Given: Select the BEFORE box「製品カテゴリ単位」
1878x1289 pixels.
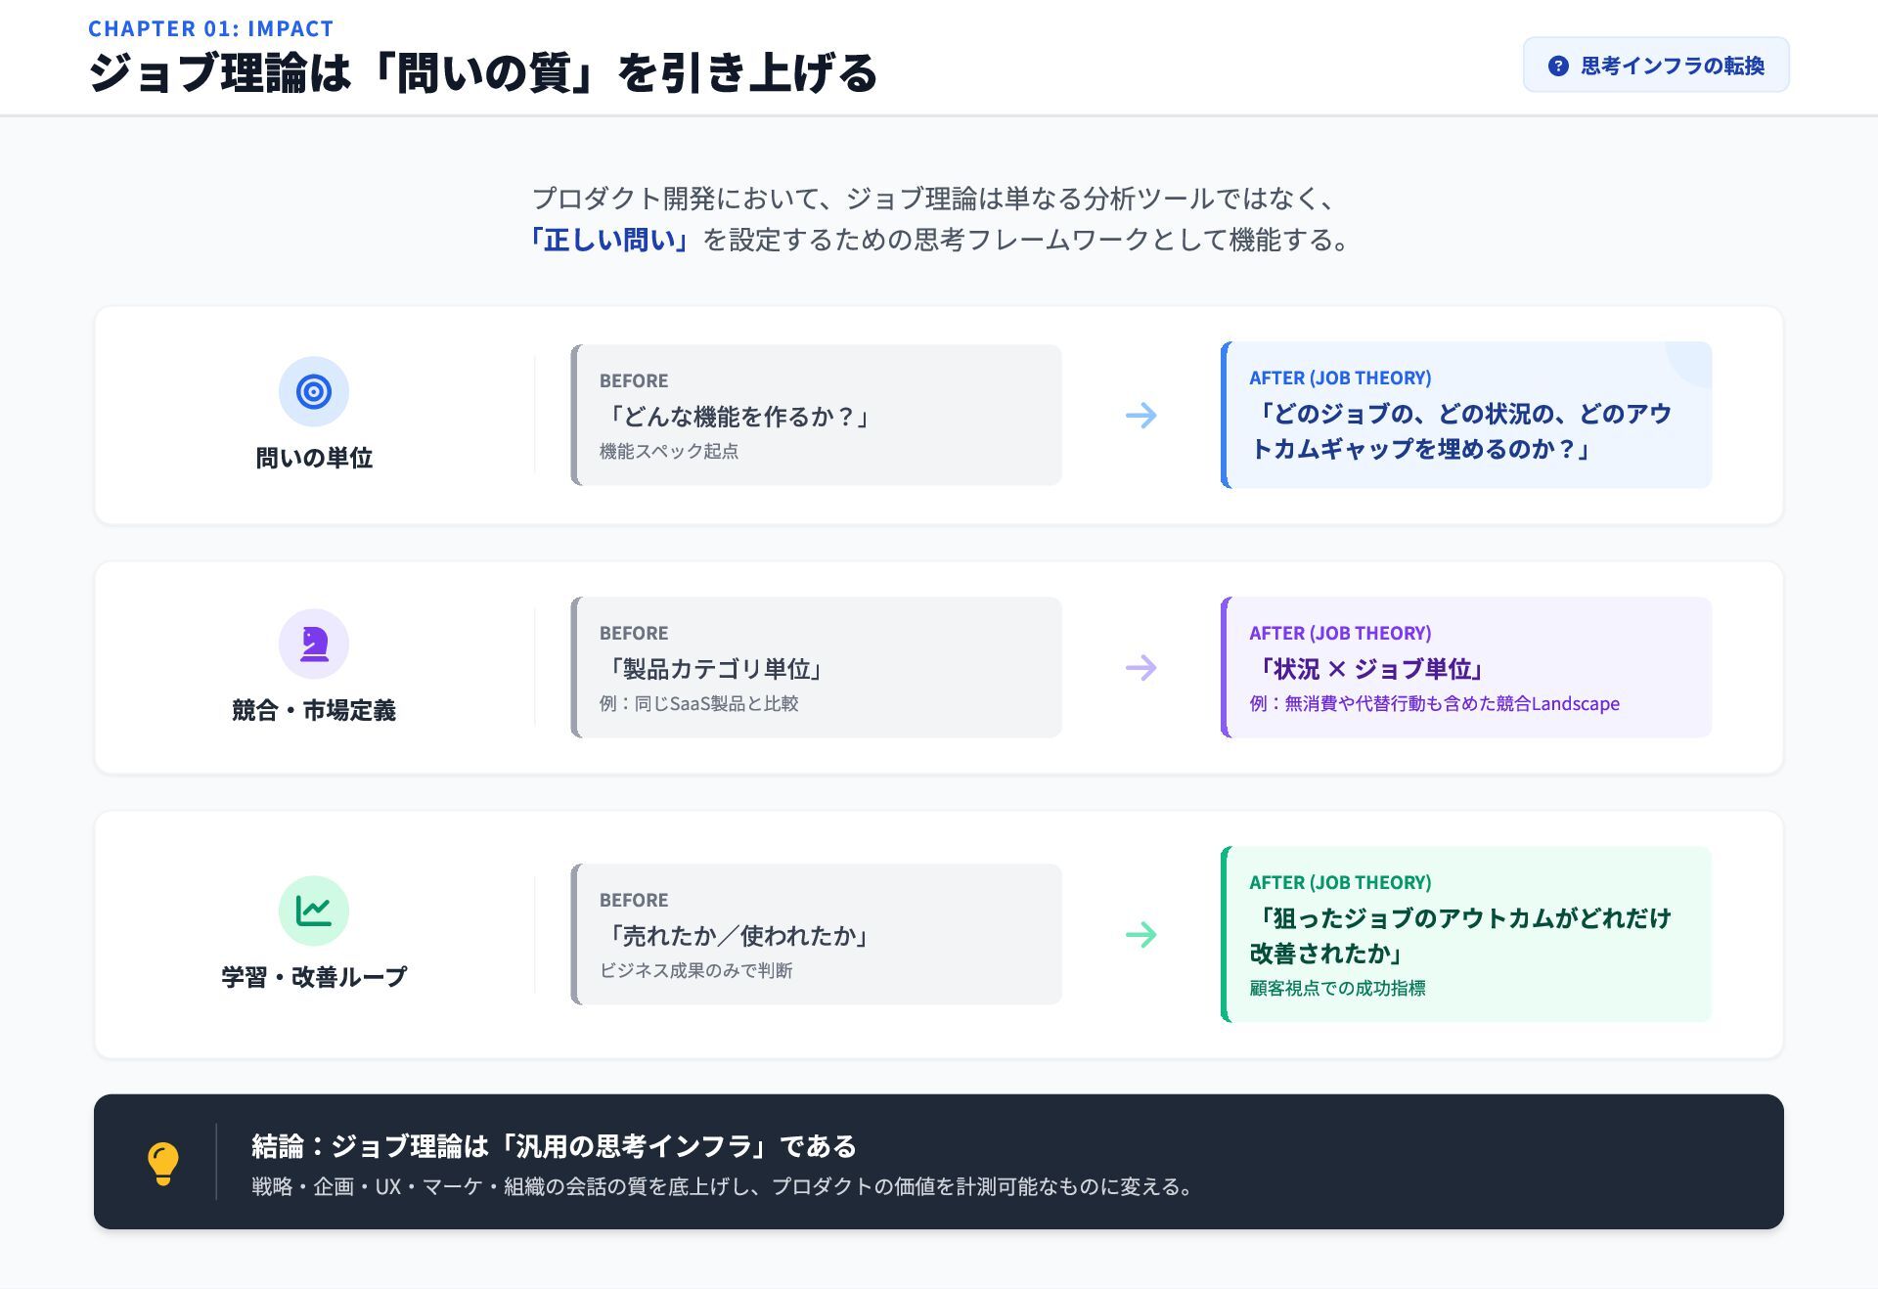Looking at the screenshot, I should tap(817, 668).
